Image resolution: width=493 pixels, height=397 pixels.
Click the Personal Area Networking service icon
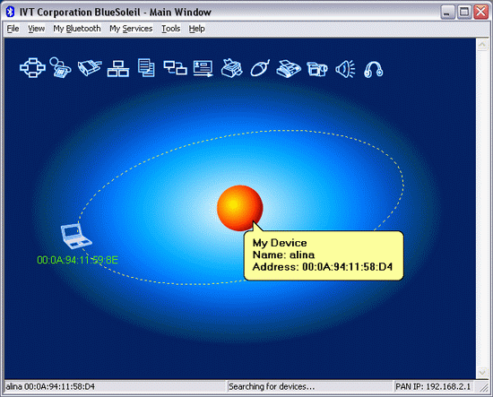(x=32, y=67)
